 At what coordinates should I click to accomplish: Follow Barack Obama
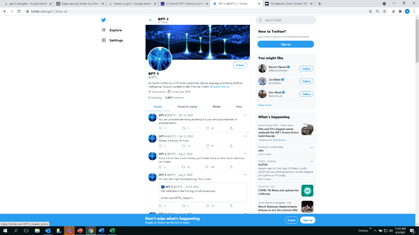click(x=306, y=69)
